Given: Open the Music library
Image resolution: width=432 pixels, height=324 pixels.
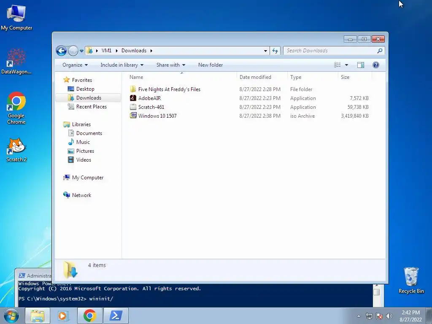Looking at the screenshot, I should (83, 142).
